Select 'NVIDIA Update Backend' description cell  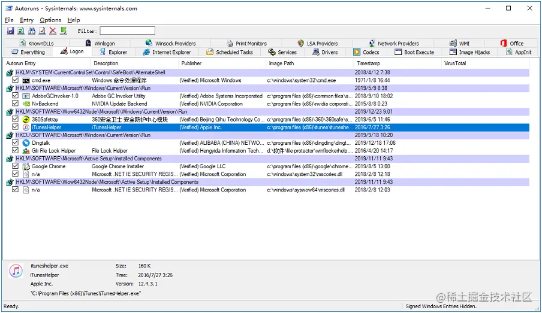coord(119,104)
